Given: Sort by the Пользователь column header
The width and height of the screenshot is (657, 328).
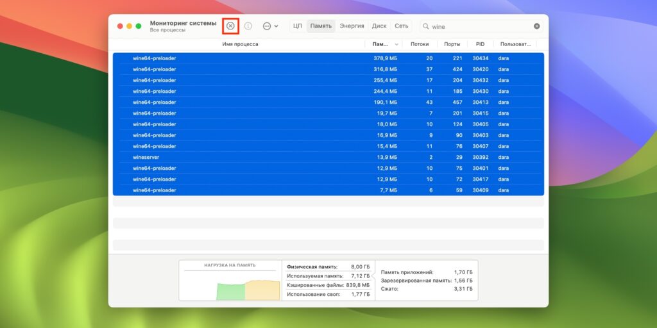Looking at the screenshot, I should point(515,44).
